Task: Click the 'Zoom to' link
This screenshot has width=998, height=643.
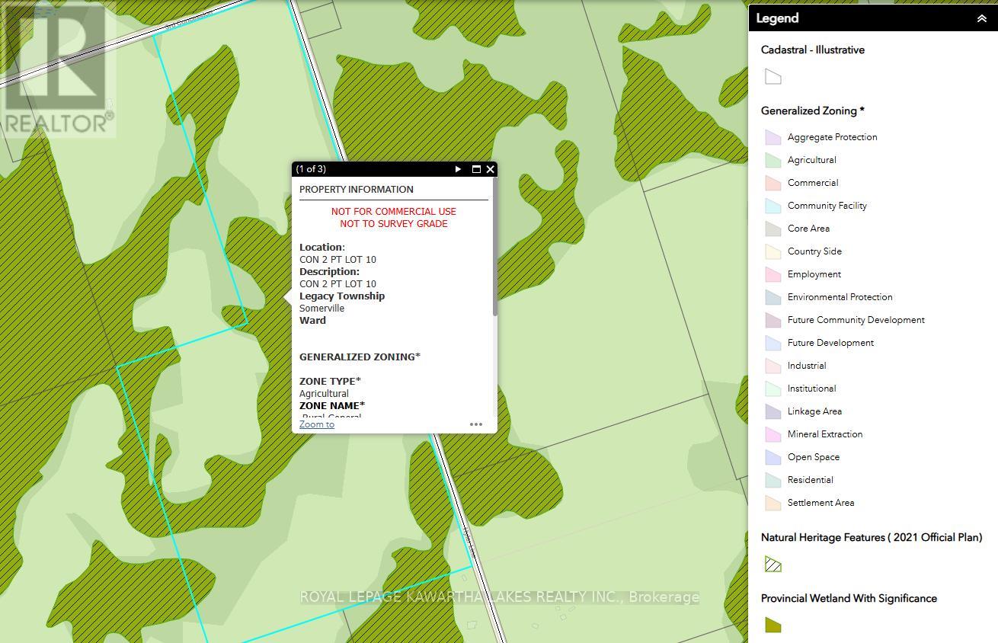Action: pos(317,424)
